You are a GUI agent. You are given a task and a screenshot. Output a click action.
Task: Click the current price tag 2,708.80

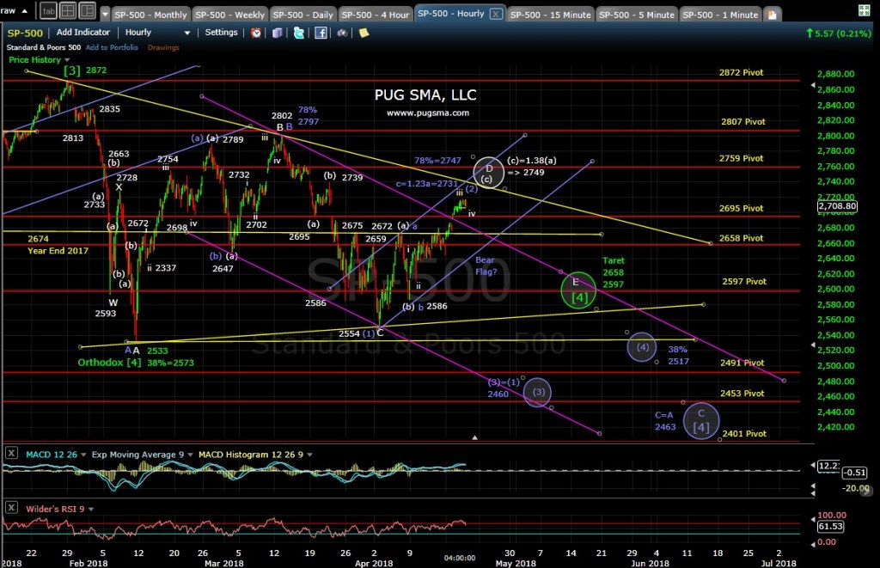(x=837, y=206)
